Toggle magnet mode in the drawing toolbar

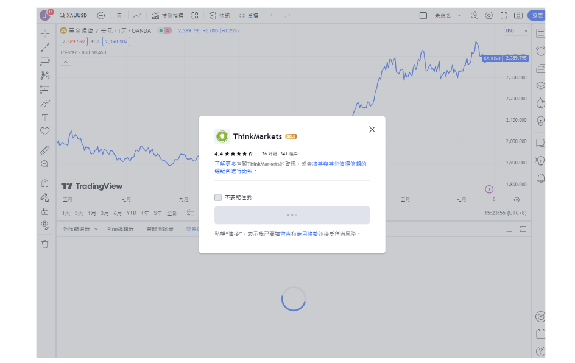(45, 183)
